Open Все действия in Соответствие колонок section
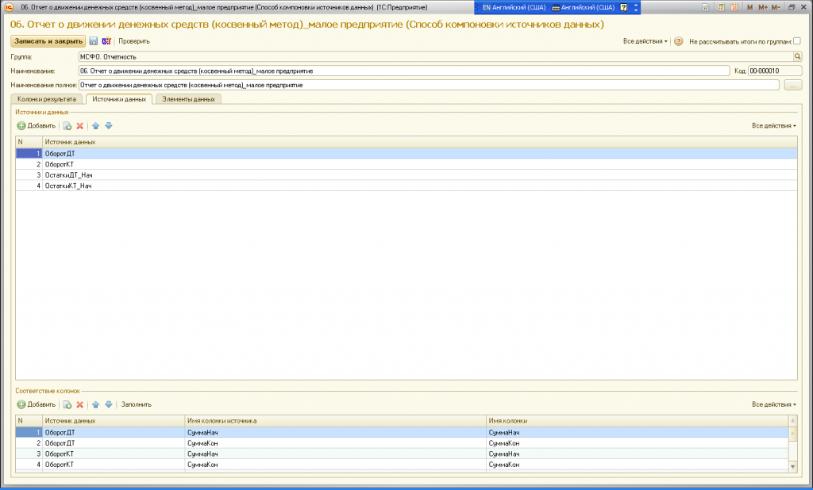Image resolution: width=813 pixels, height=490 pixels. (x=773, y=404)
